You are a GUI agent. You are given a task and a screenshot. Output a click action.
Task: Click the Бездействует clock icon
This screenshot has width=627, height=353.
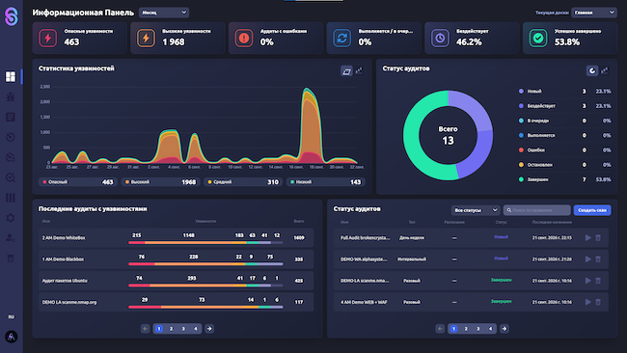(440, 38)
